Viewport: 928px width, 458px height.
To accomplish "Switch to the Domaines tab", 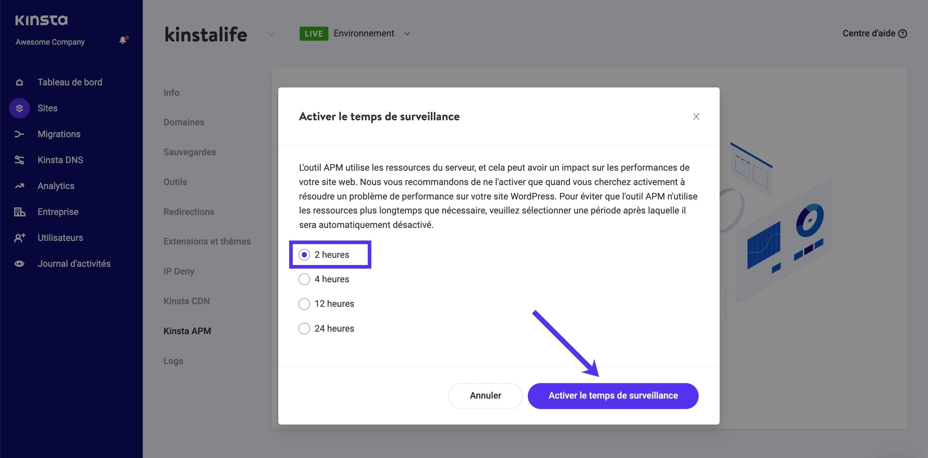I will (x=184, y=122).
